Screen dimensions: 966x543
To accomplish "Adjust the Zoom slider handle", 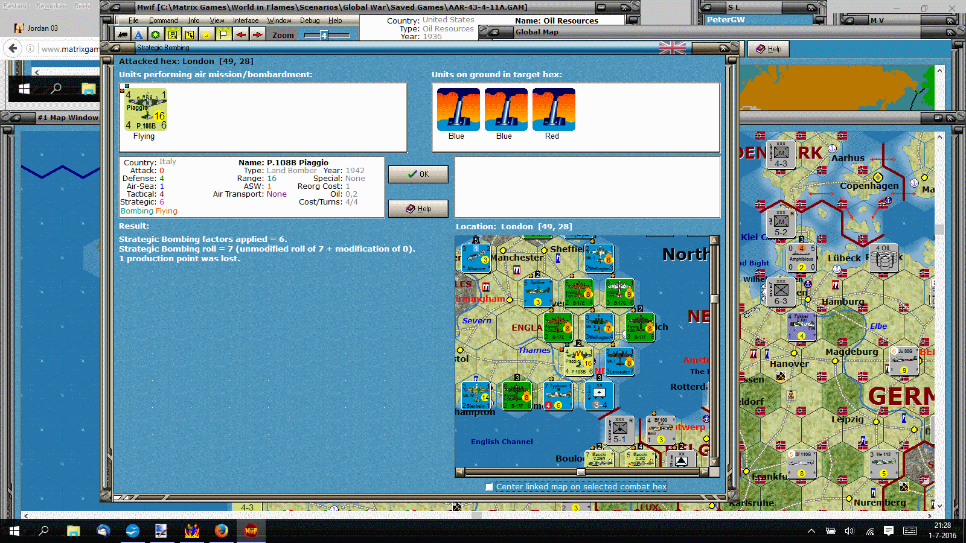I will (324, 36).
